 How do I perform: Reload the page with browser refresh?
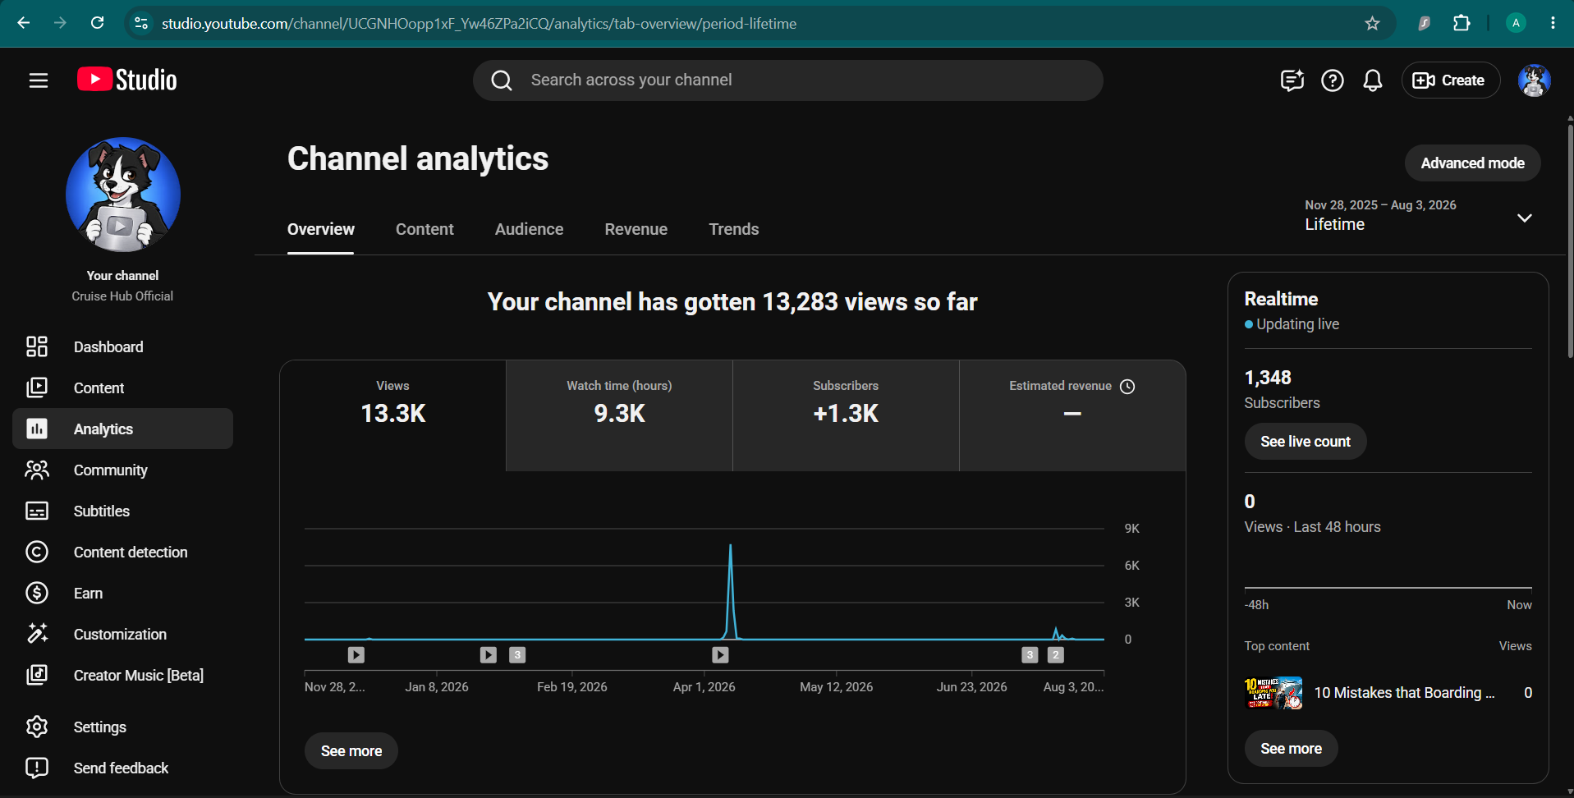(97, 23)
